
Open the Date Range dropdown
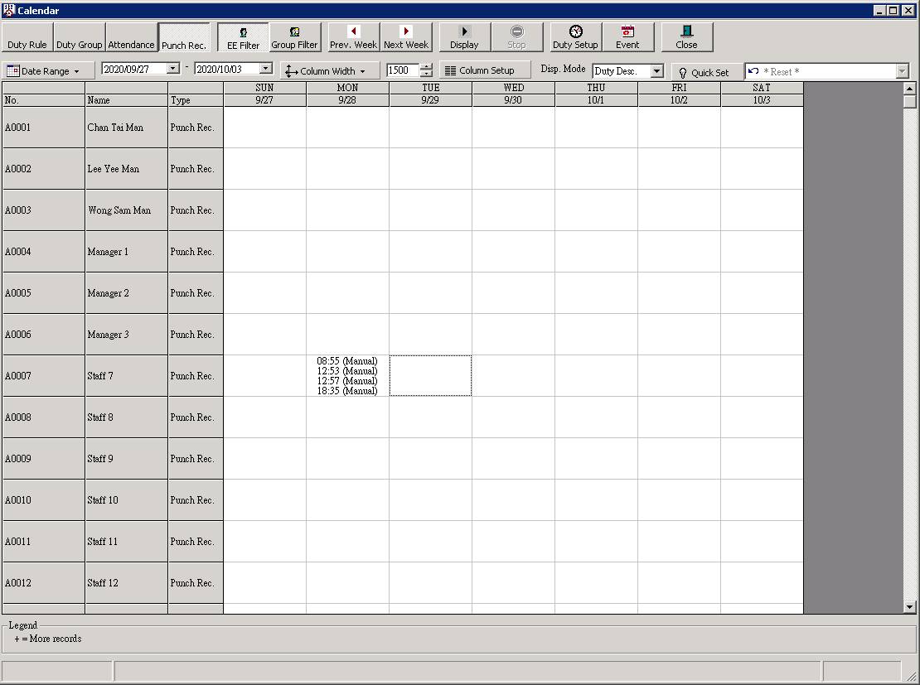click(x=48, y=71)
